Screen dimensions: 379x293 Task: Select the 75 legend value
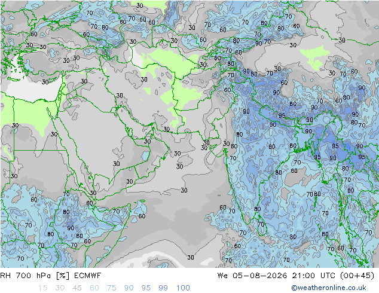tap(111, 288)
